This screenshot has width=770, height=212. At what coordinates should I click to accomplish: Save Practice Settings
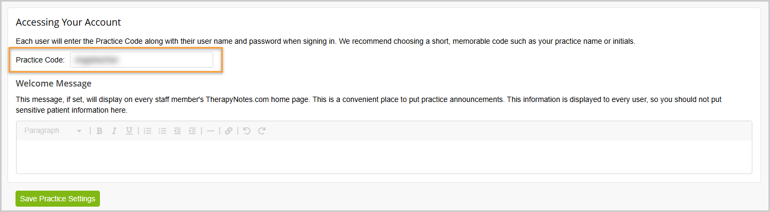58,199
